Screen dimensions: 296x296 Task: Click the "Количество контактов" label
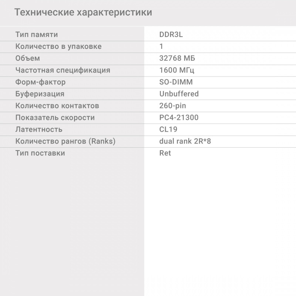pos(57,106)
